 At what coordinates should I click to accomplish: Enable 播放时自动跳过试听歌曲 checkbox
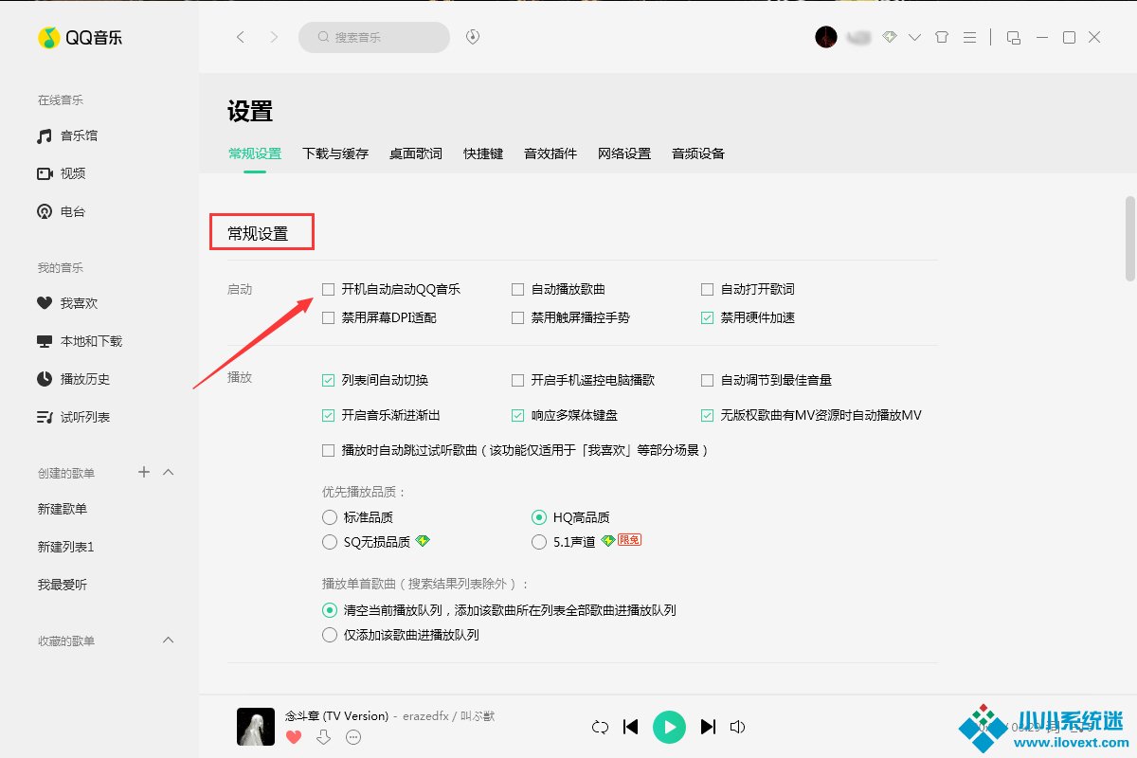click(329, 450)
